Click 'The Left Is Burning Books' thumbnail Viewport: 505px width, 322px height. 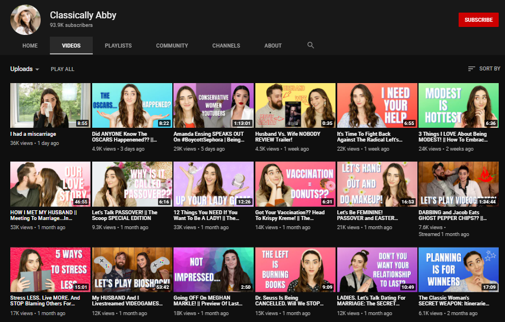[x=295, y=270]
